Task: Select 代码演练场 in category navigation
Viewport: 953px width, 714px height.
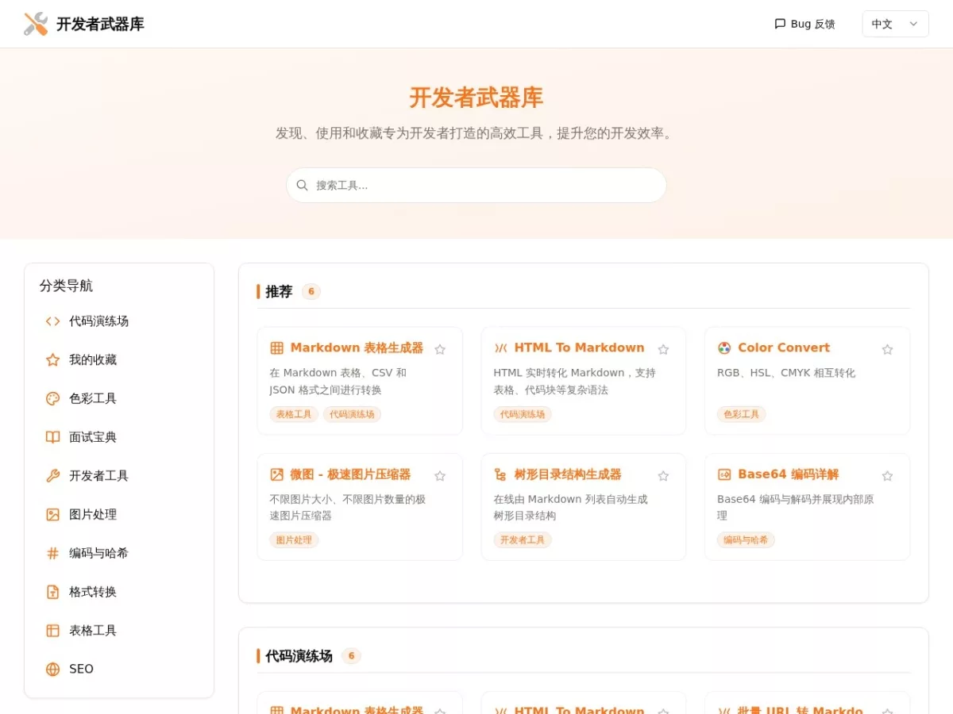Action: [119, 321]
